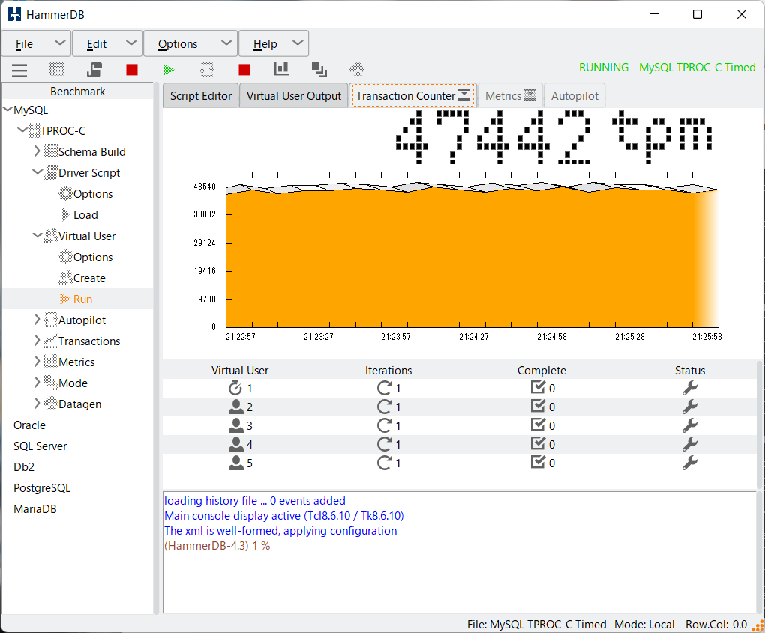Click the complete checkbox for virtual user 3
The width and height of the screenshot is (765, 633).
(538, 424)
